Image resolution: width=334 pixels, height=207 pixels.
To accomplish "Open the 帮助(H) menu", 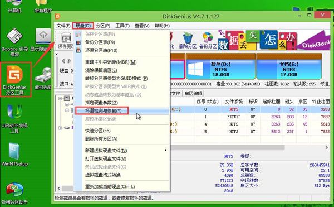I will click(162, 26).
